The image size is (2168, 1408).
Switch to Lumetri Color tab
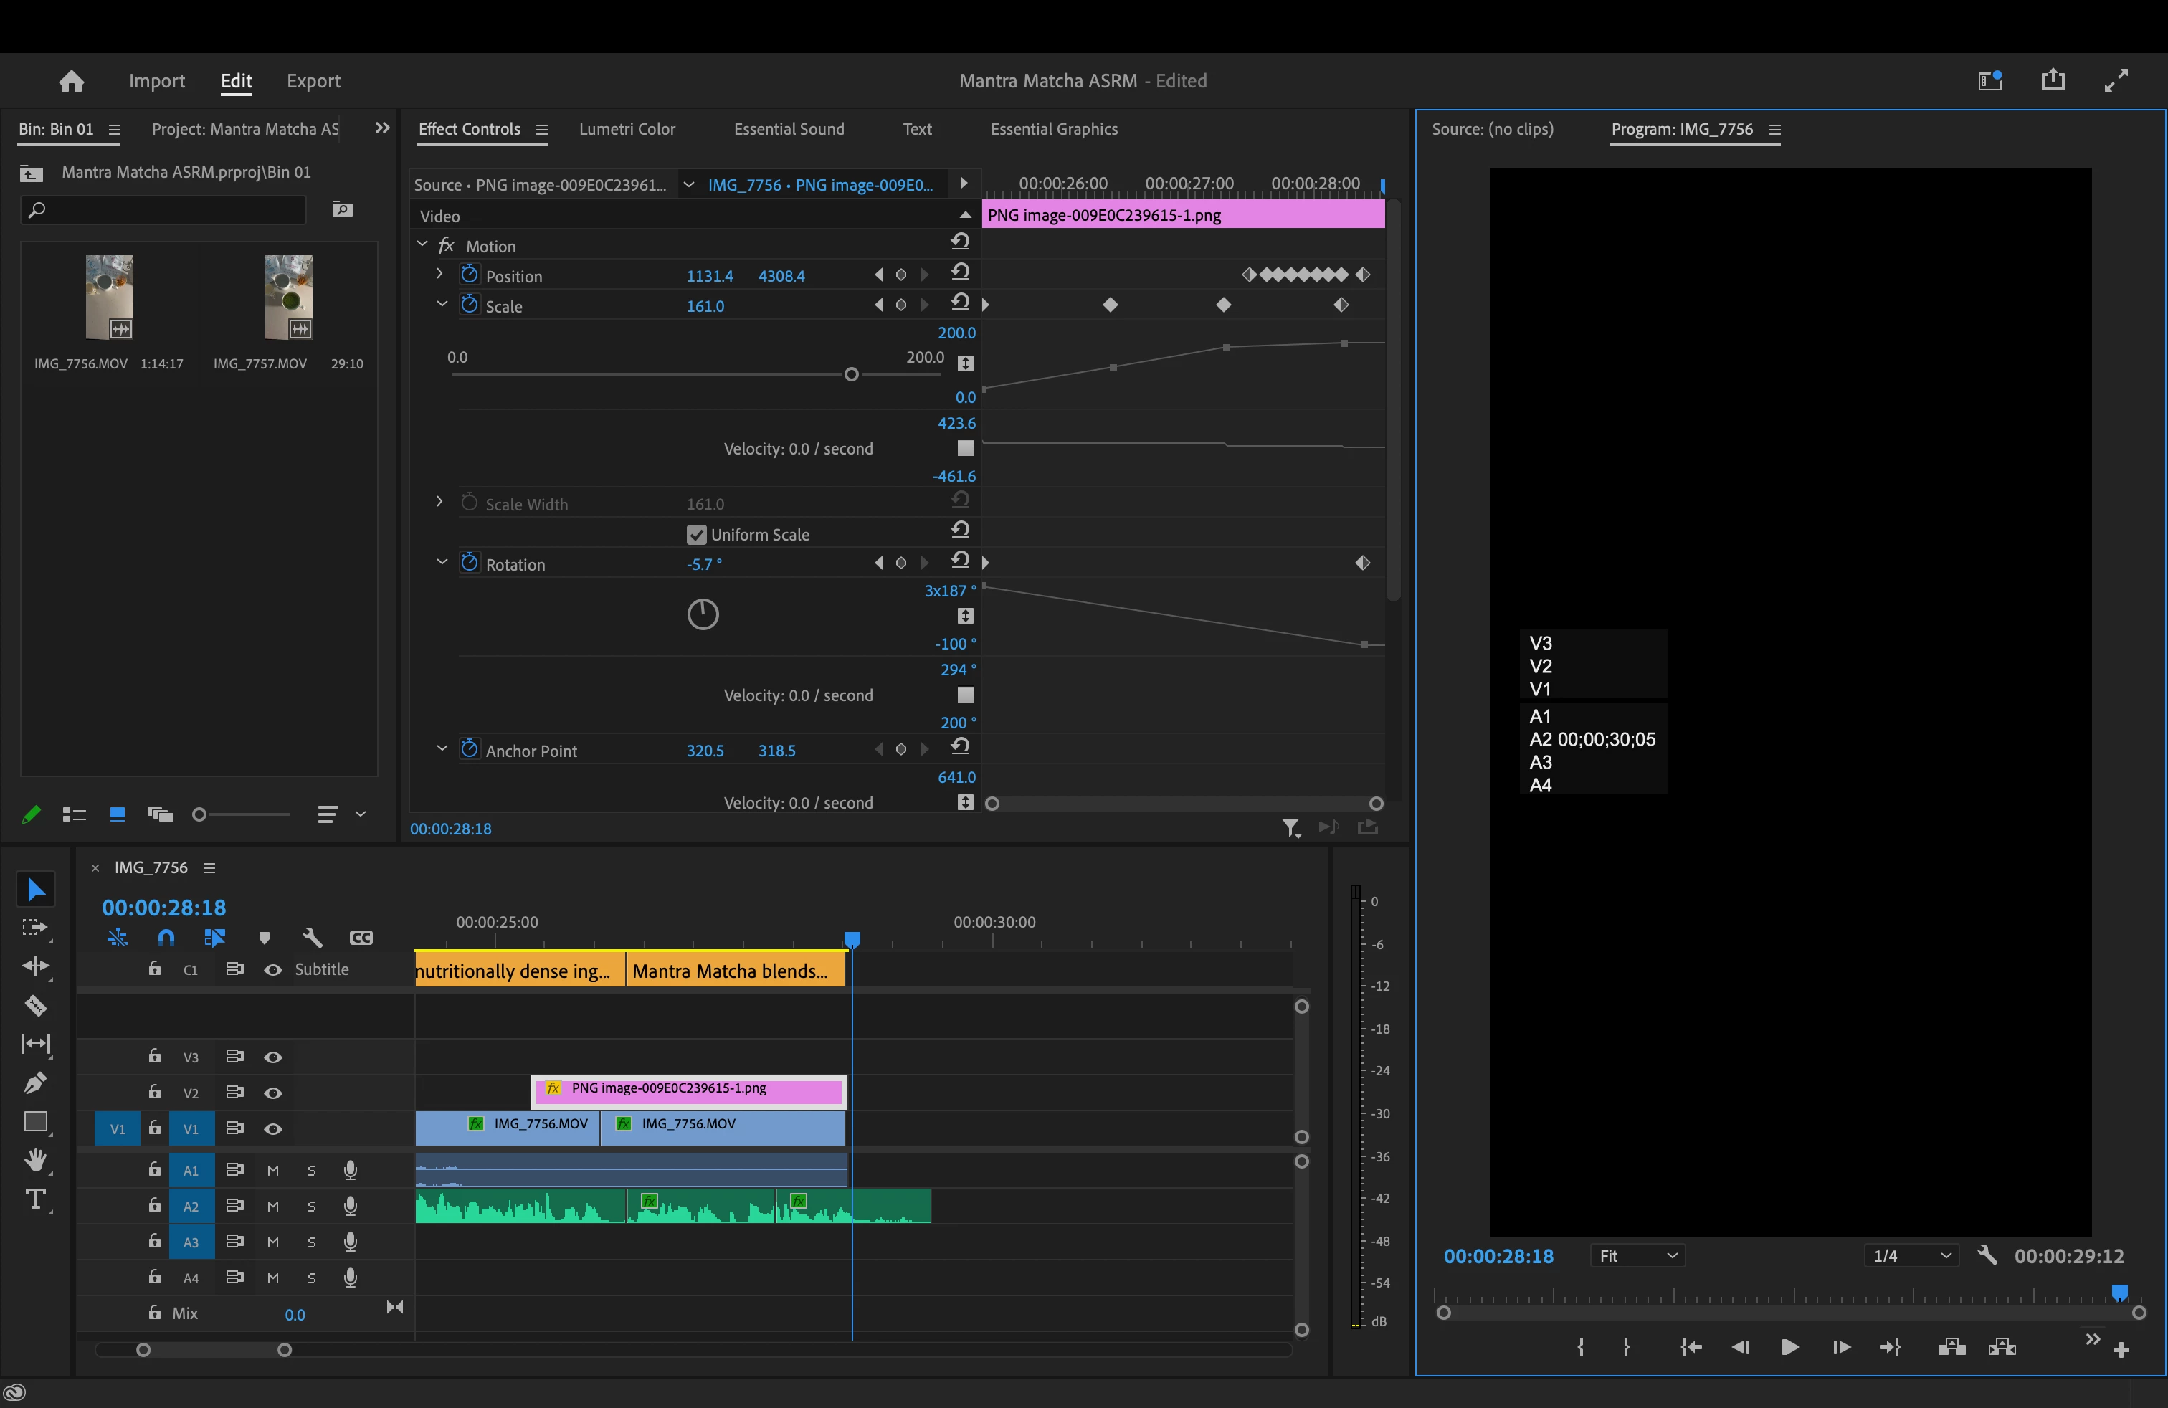tap(627, 129)
